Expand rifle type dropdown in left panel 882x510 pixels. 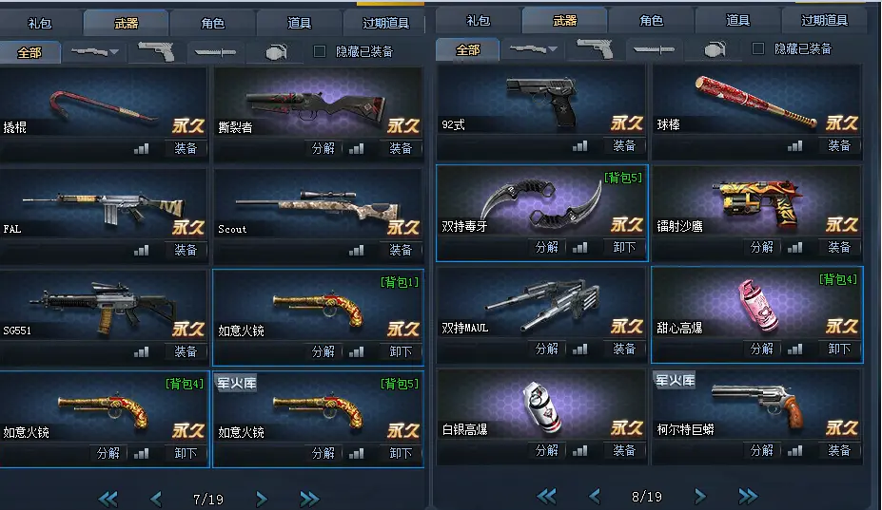tap(94, 52)
